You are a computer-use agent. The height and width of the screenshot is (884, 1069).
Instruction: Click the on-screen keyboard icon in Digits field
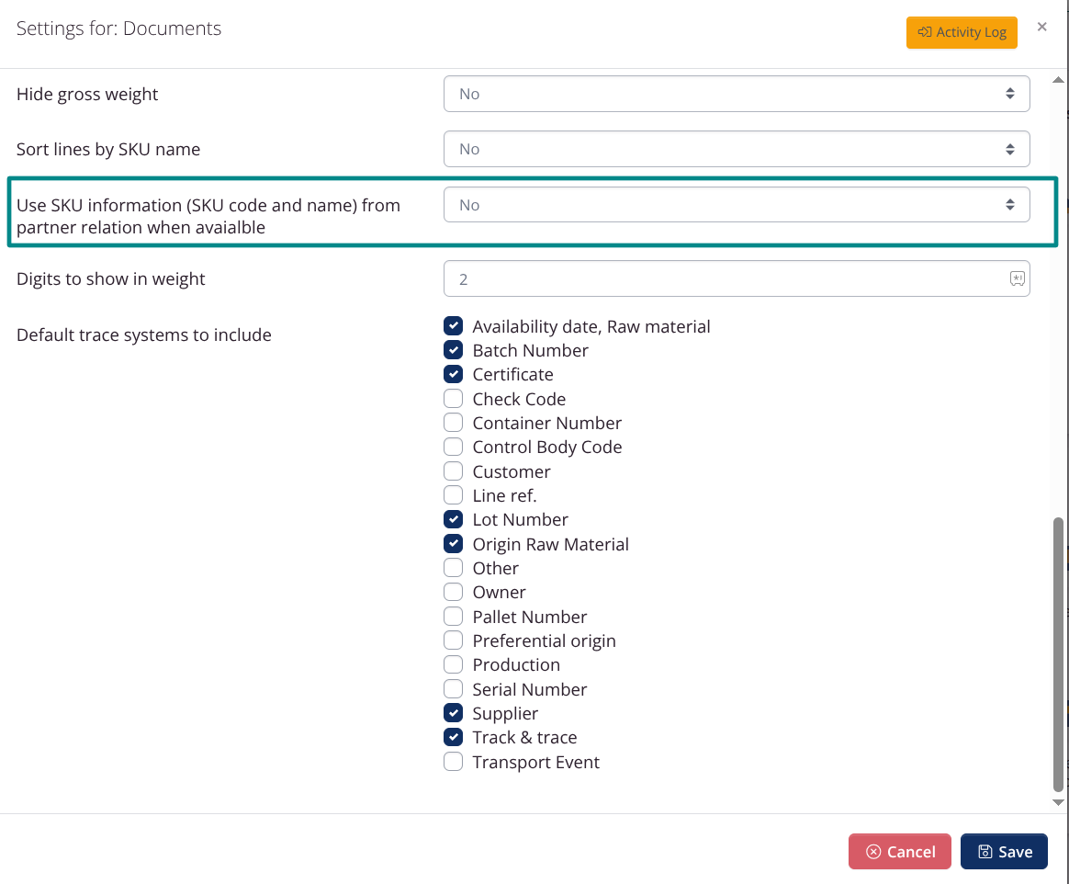[x=1017, y=278]
